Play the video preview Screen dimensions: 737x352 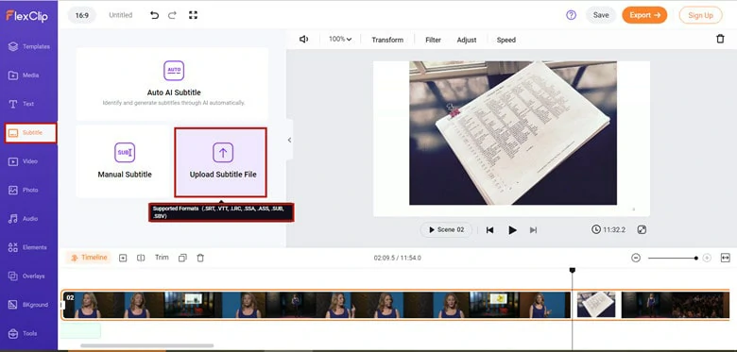(x=512, y=230)
